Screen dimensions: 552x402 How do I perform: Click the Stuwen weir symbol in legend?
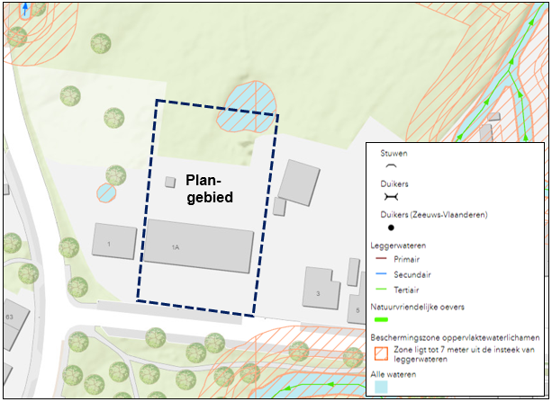tap(391, 166)
